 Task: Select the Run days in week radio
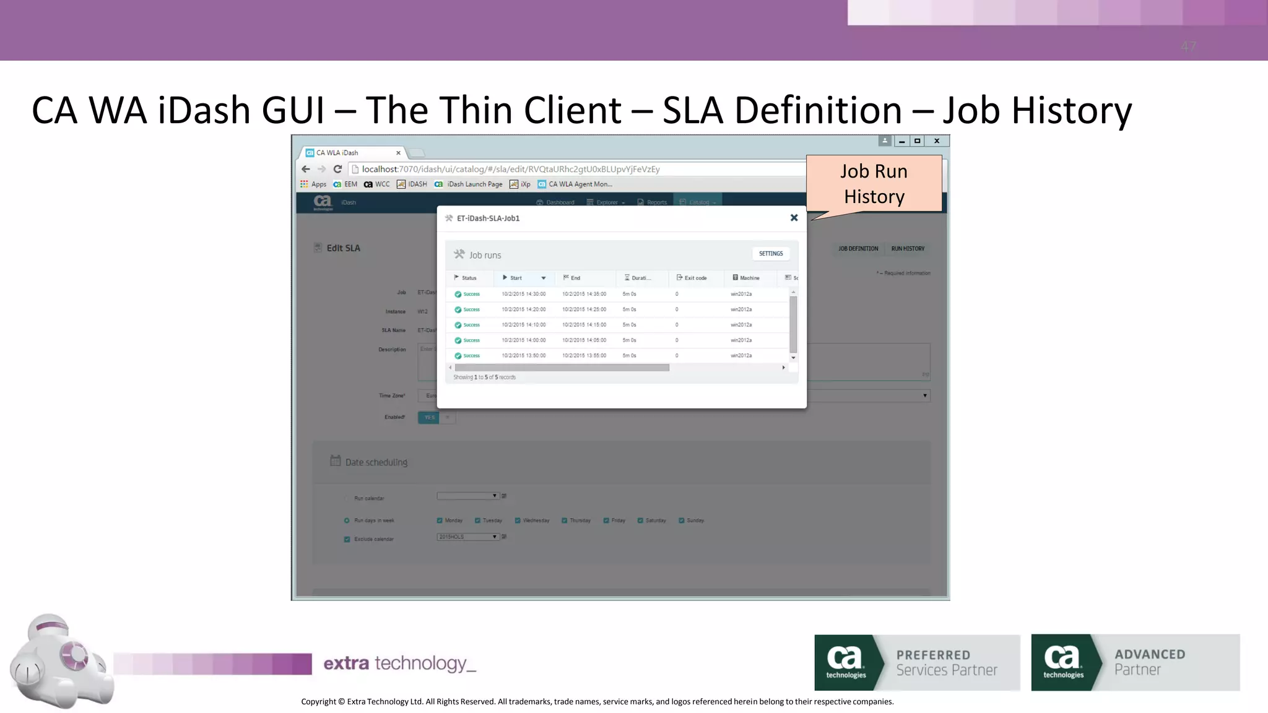[347, 521]
